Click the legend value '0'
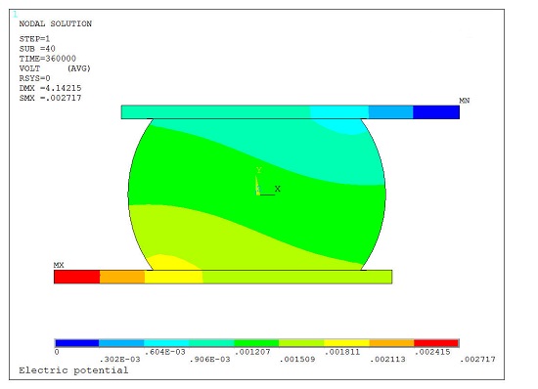The width and height of the screenshot is (538, 389). click(x=57, y=352)
